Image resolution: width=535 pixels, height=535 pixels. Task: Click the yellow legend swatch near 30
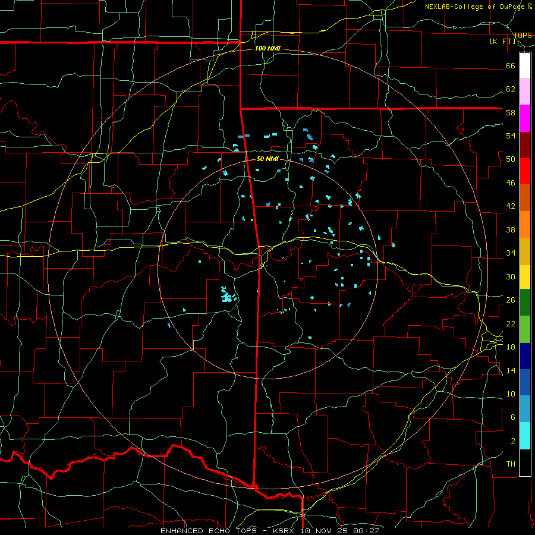[x=525, y=276]
